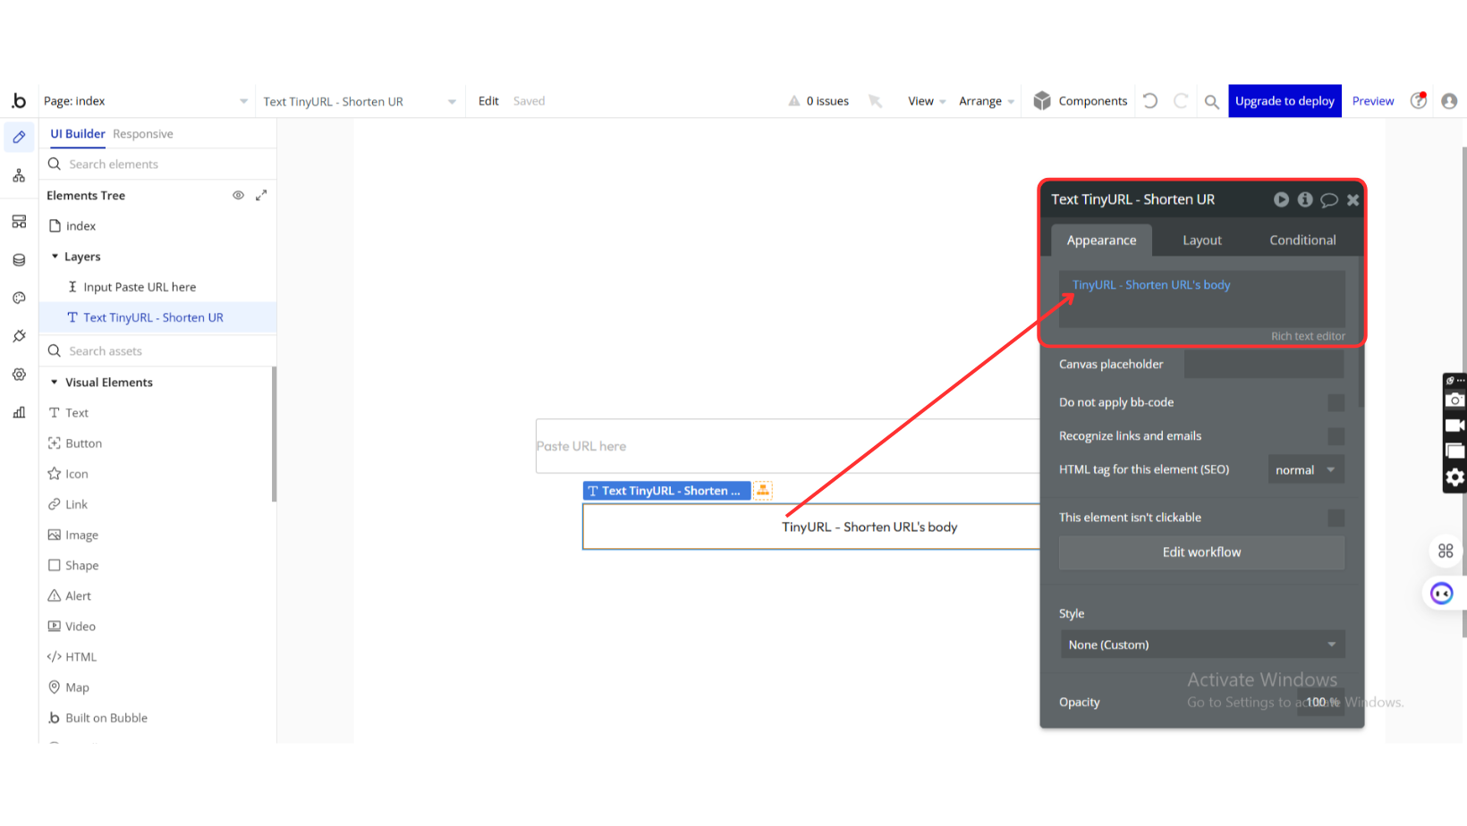Check Recognize links and emails box
The image size is (1467, 826).
click(1336, 436)
